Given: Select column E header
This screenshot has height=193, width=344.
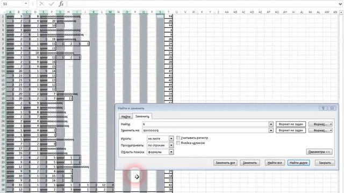Looking at the screenshot, I should click(x=44, y=12).
